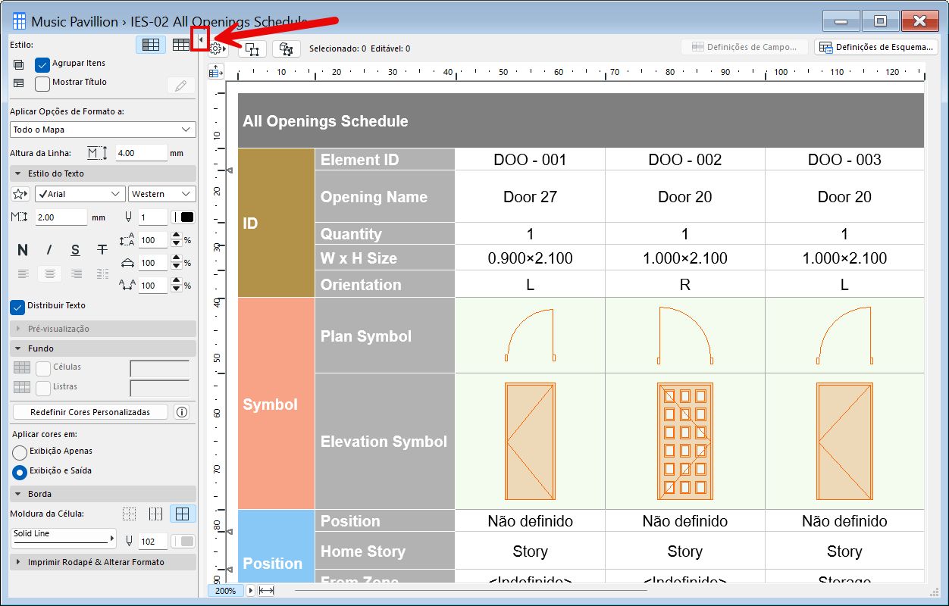Viewport: 949px width, 606px height.
Task: Click the autofit columns icon near the ruler
Action: pos(215,70)
